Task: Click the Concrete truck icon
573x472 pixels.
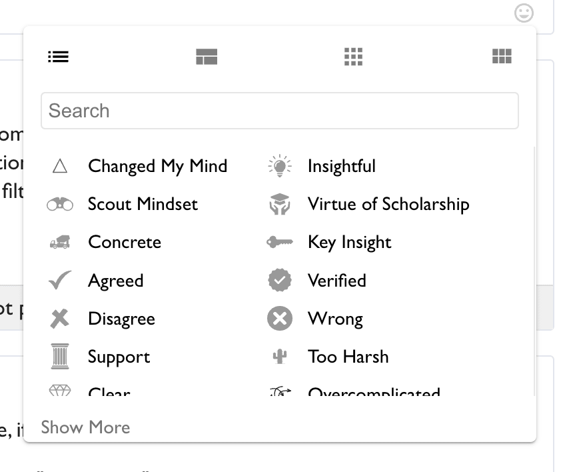Action: [x=60, y=243]
